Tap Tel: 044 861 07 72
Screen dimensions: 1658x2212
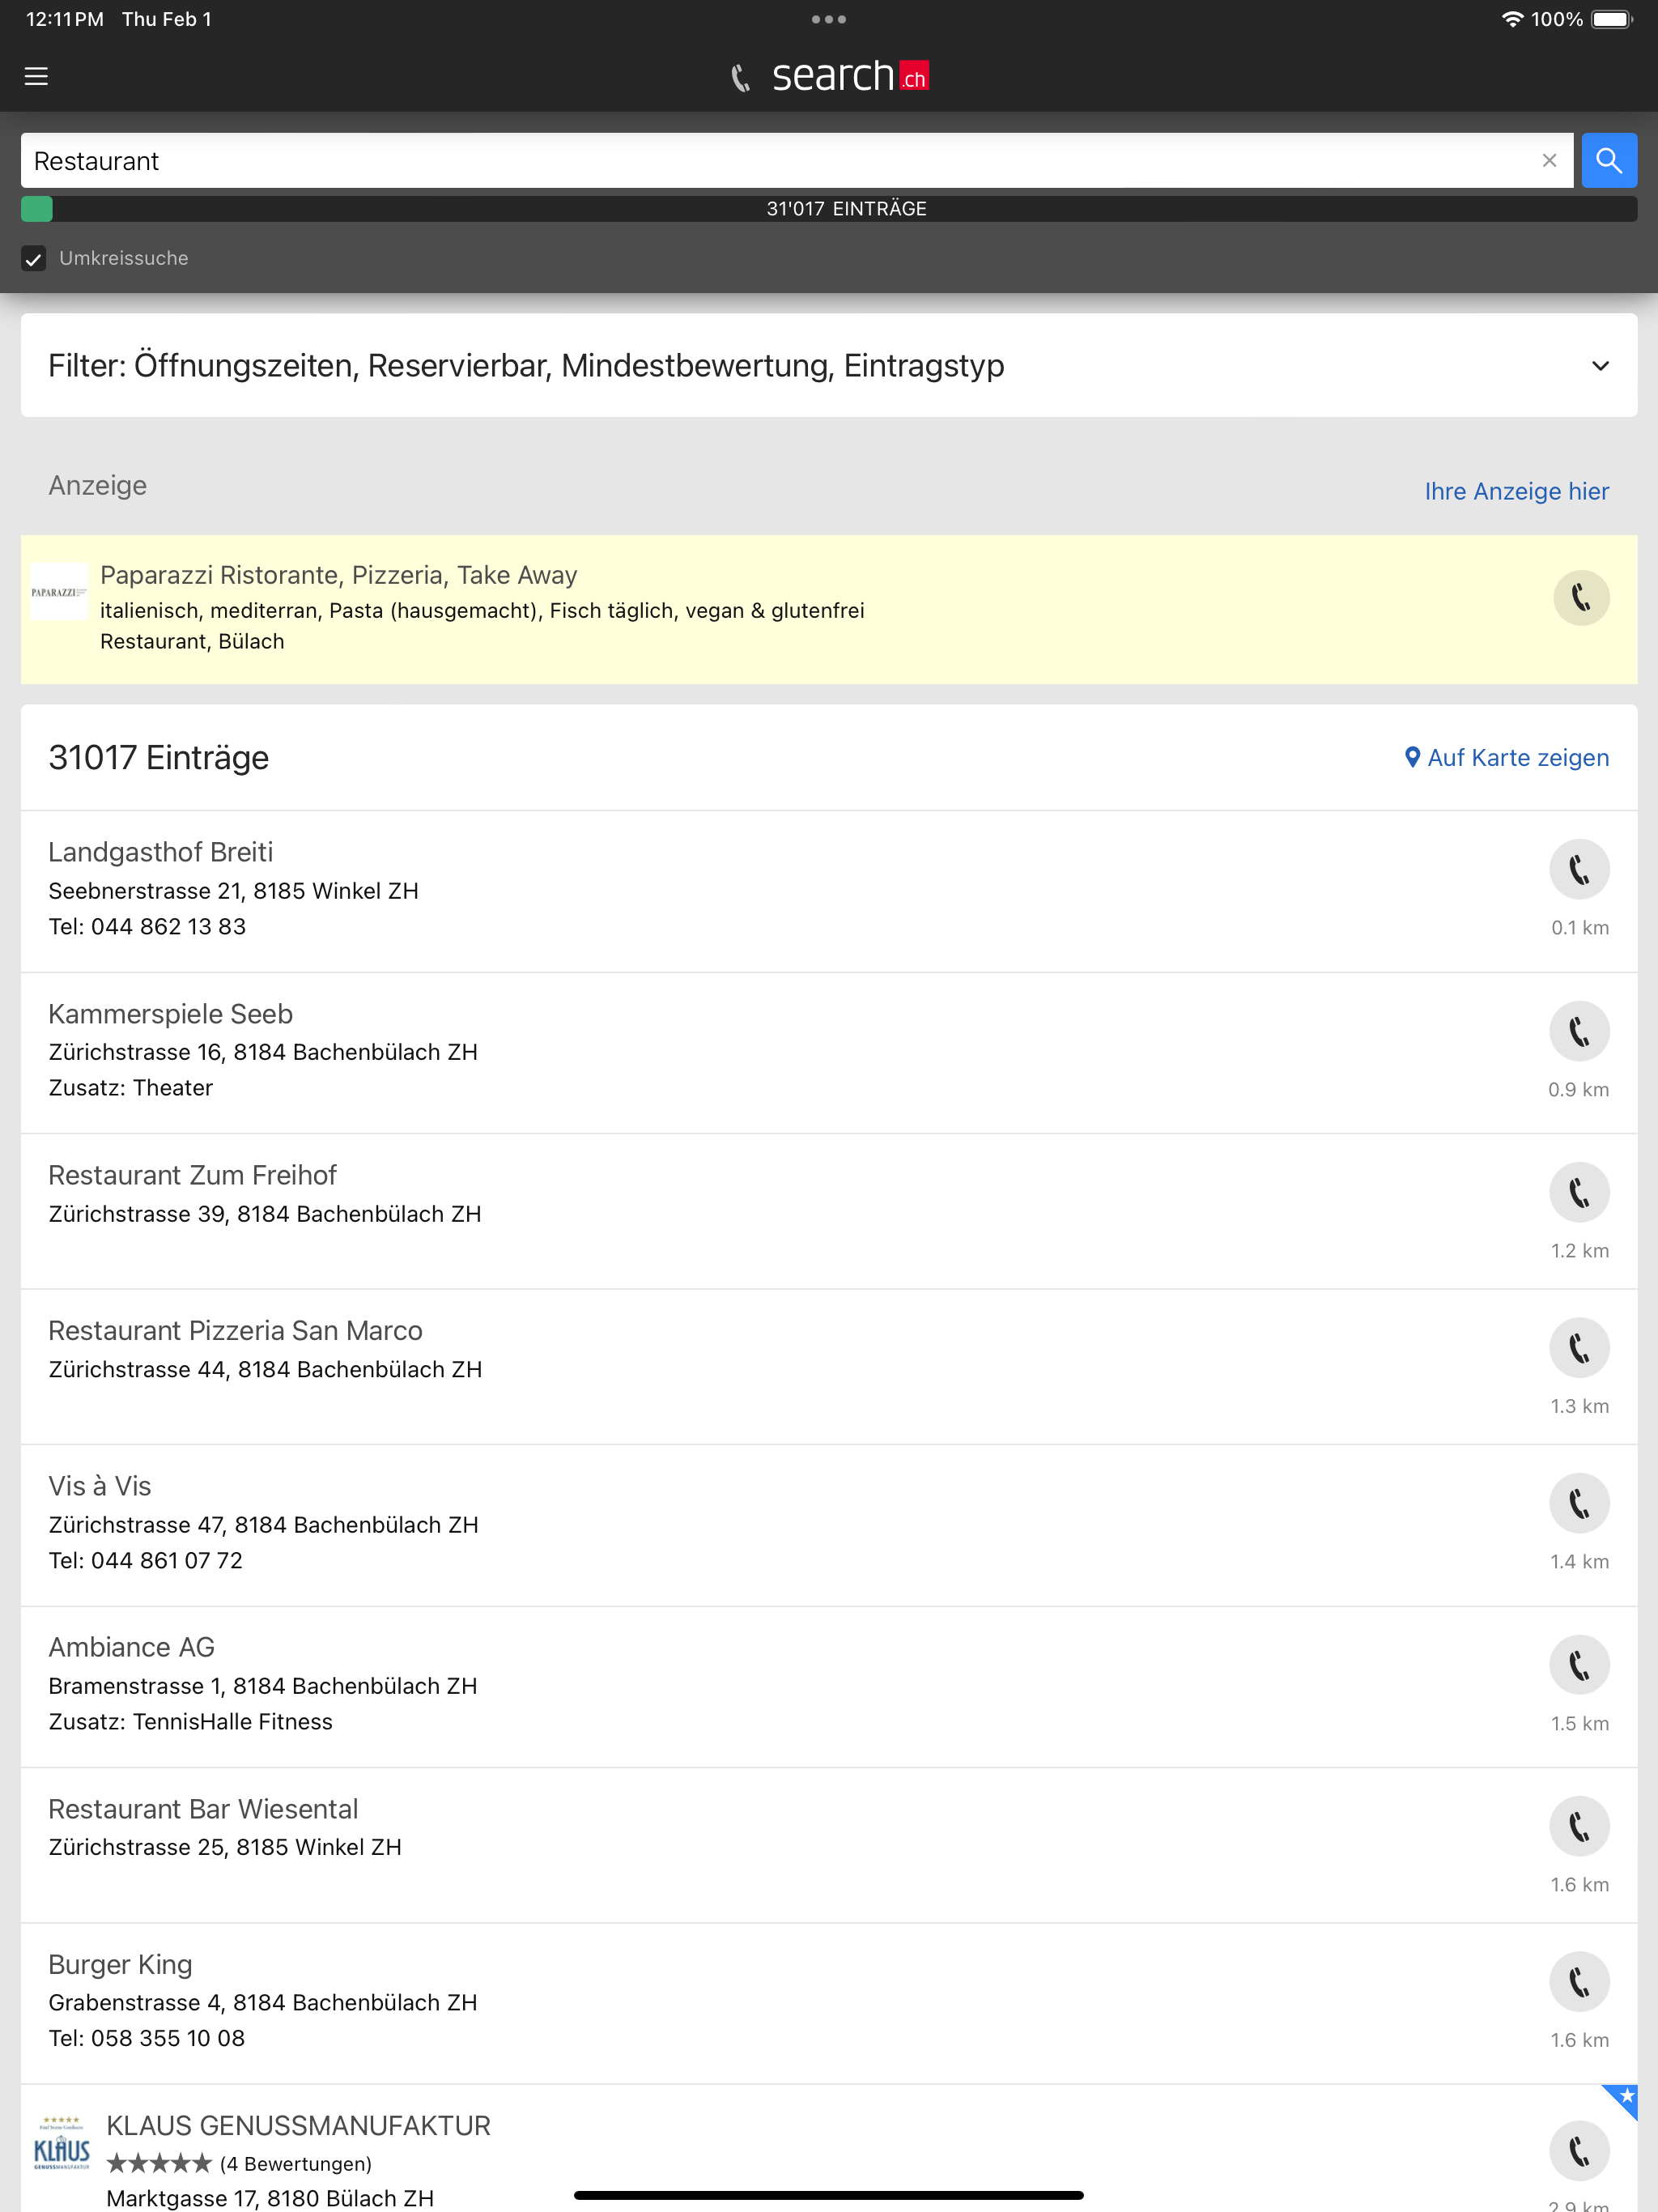point(146,1561)
